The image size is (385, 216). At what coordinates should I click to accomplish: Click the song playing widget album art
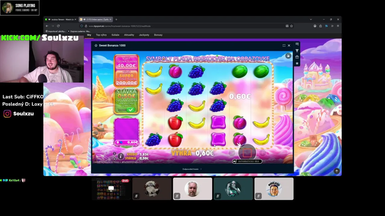(x=8, y=7)
